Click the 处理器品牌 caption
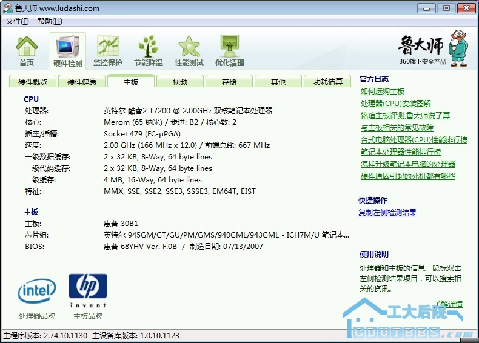Viewport: 479px width, 343px height. [36, 316]
